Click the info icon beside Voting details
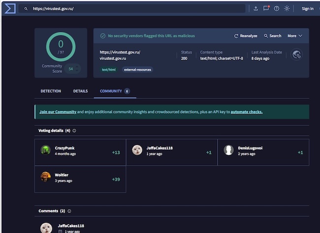Viewport: 320px width, 233px height. pyautogui.click(x=74, y=131)
